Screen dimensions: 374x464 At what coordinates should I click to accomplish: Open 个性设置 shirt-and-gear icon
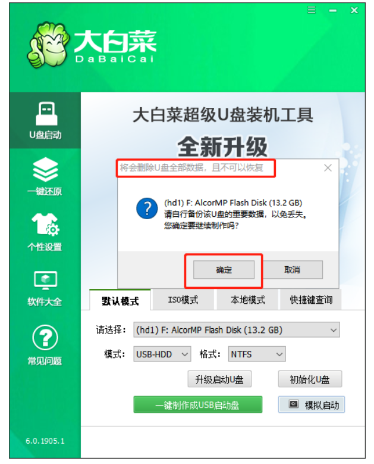45,225
